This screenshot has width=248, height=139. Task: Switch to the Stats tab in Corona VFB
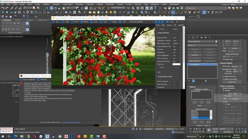(163, 25)
